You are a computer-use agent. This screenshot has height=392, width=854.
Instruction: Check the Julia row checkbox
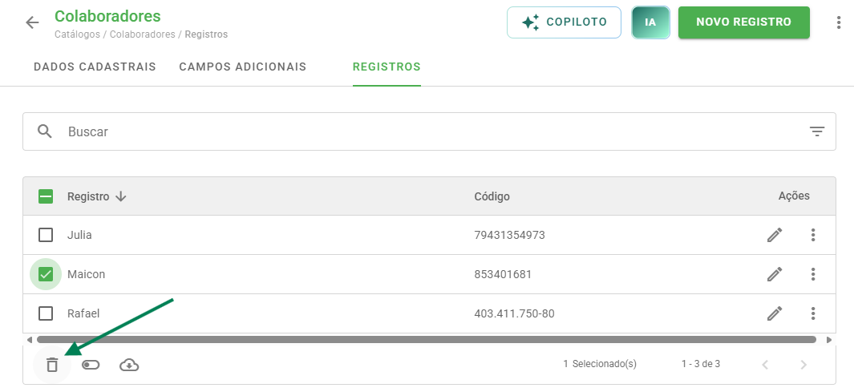(46, 235)
